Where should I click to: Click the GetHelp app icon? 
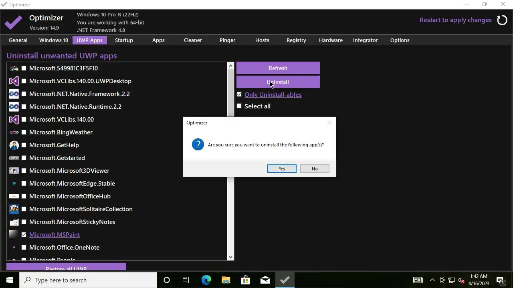14,145
